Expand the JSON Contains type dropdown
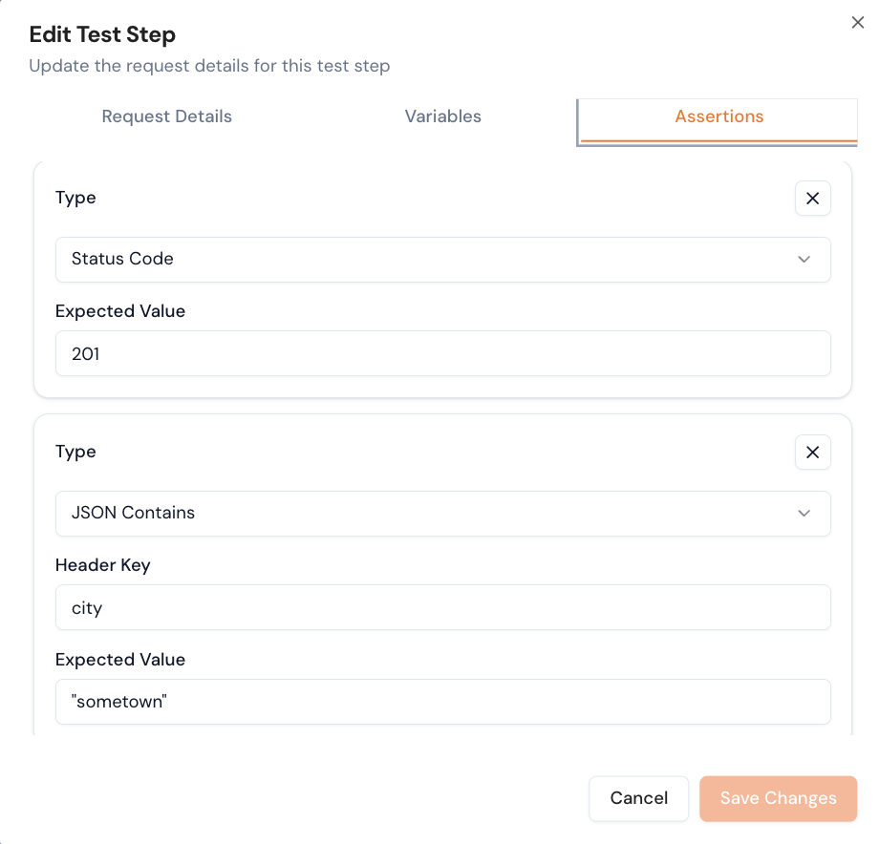Viewport: 879px width, 844px height. [442, 514]
